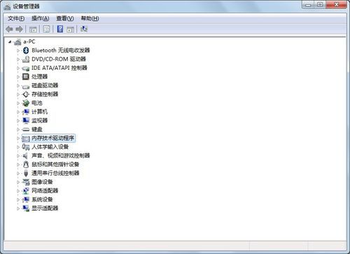Click the DVD/CD-ROM 驱动器 disc icon

pos(26,59)
